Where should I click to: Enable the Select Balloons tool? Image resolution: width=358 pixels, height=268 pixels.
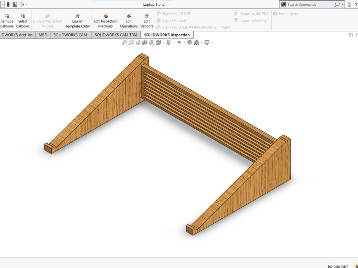23,20
